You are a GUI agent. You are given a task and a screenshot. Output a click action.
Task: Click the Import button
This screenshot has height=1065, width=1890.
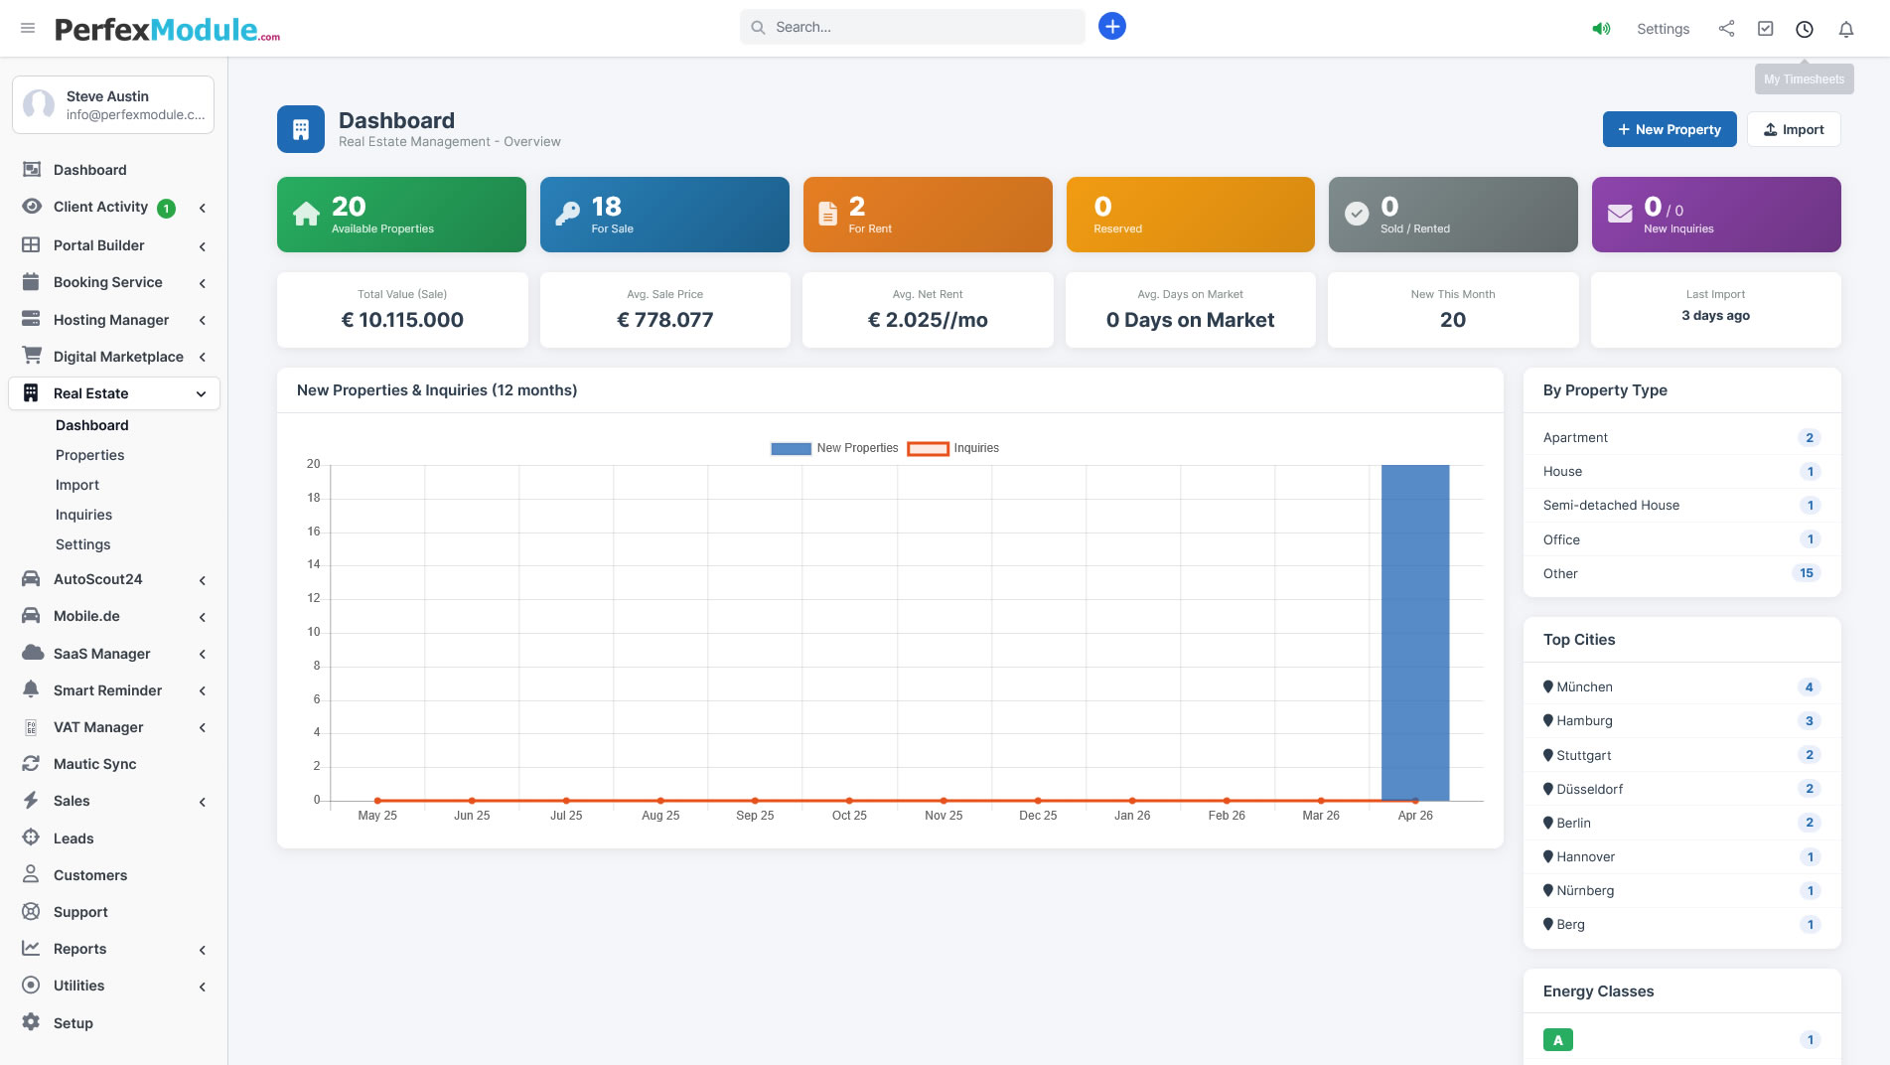(x=1793, y=129)
